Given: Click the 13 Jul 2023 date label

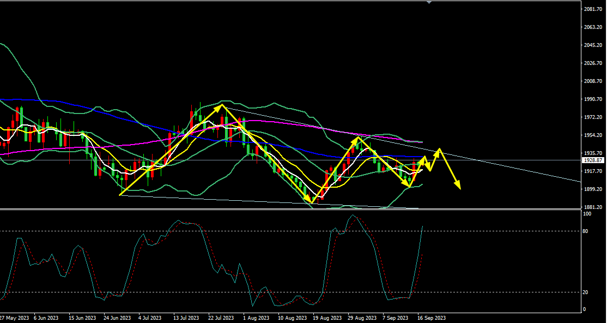Looking at the screenshot, I should [x=187, y=318].
